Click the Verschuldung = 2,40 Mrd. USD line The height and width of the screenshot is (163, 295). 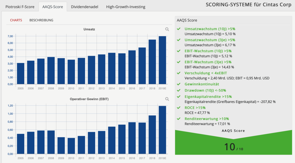coord(227,78)
